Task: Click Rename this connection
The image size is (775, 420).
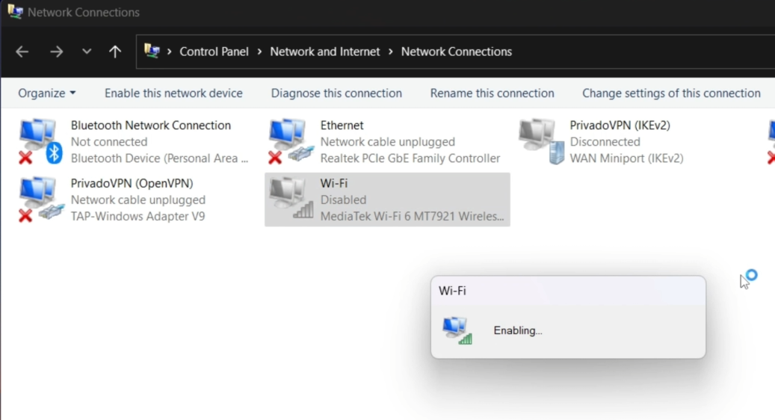Action: (x=492, y=93)
